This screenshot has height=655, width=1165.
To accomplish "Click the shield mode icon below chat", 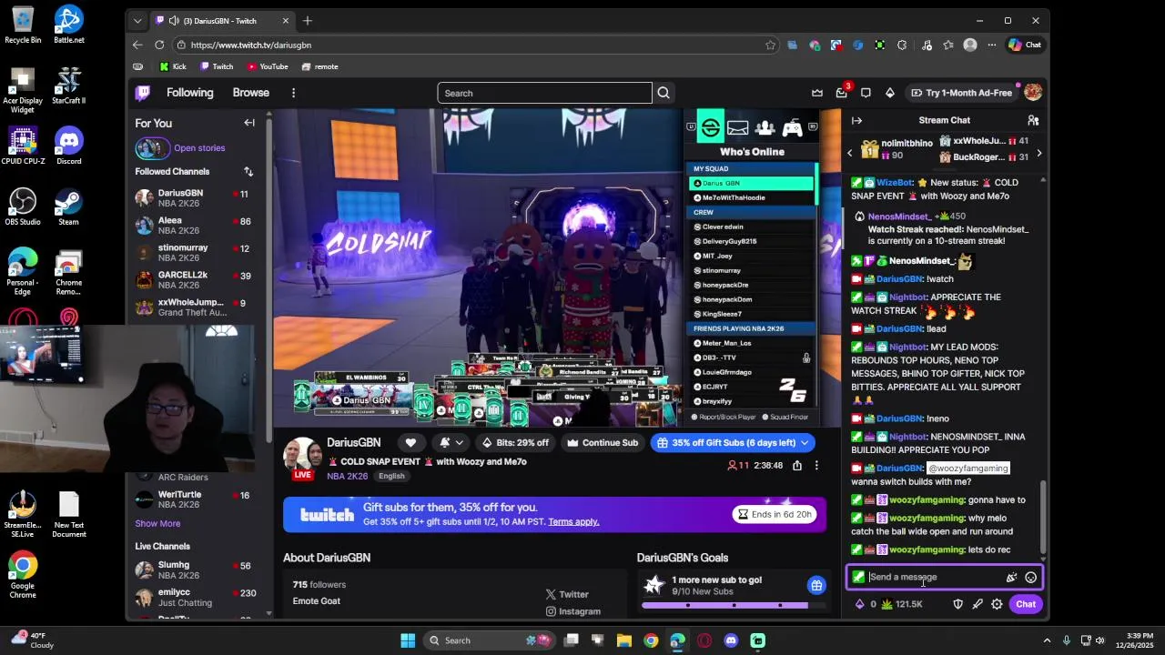I will tap(957, 604).
